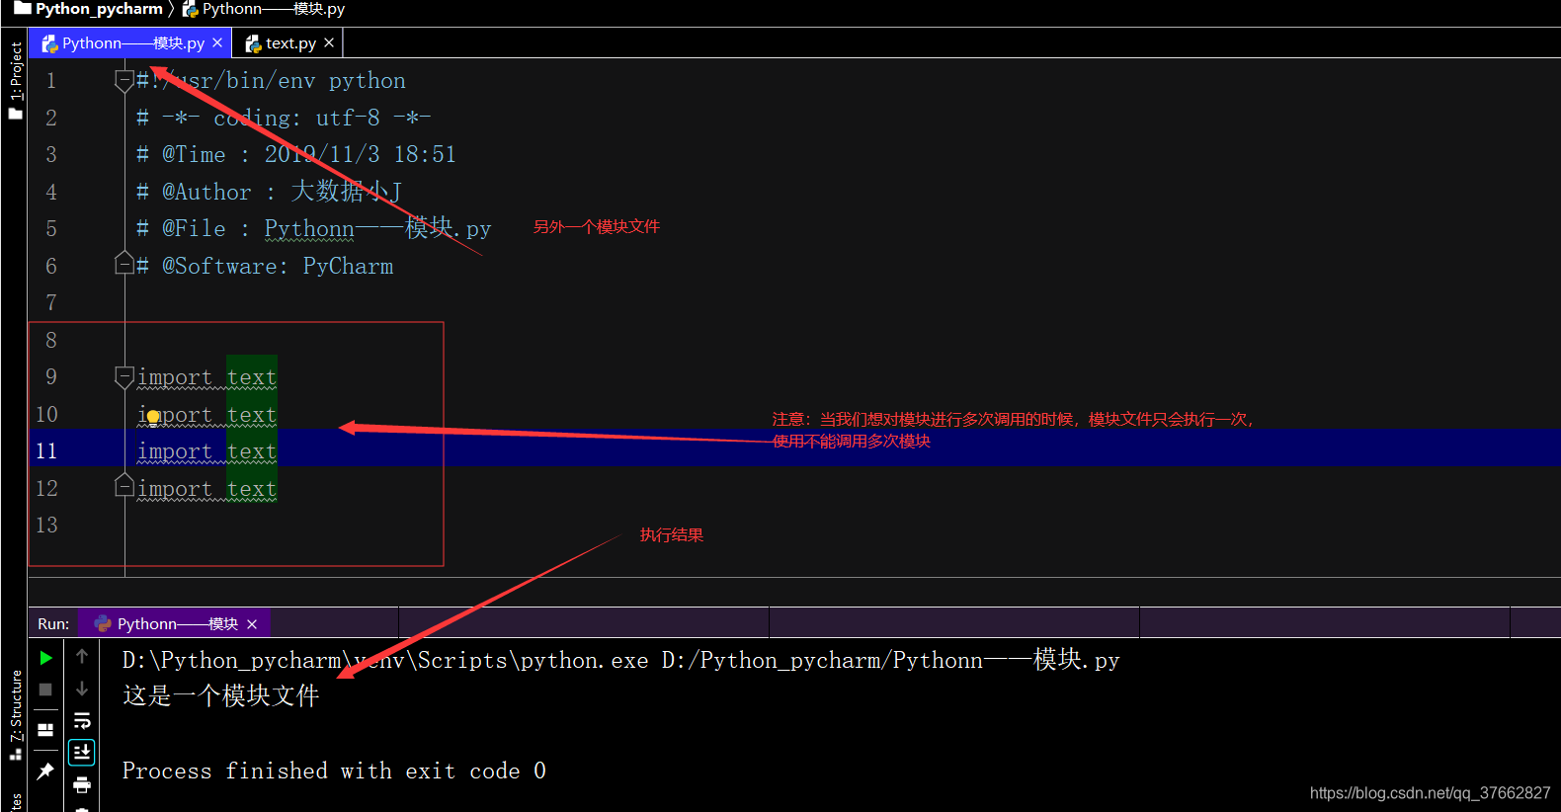Click the console output '这是一个模块文件'
The width and height of the screenshot is (1561, 812).
click(221, 696)
